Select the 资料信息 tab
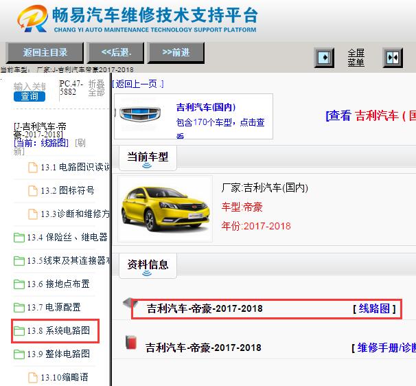This screenshot has height=386, width=416. [x=148, y=266]
